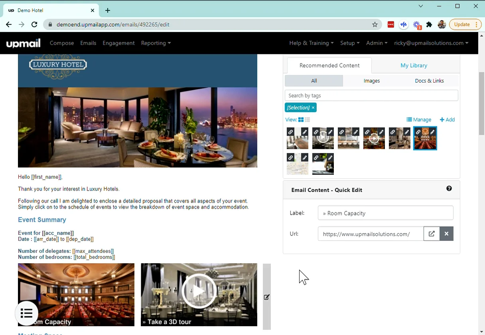Image resolution: width=485 pixels, height=335 pixels.
Task: Click the Chrome Update button
Action: pos(465,24)
